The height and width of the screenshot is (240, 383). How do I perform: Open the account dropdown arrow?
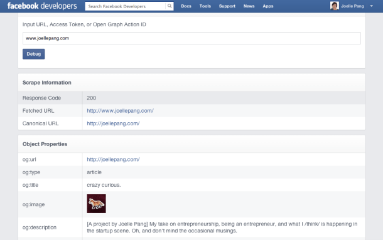pos(371,6)
